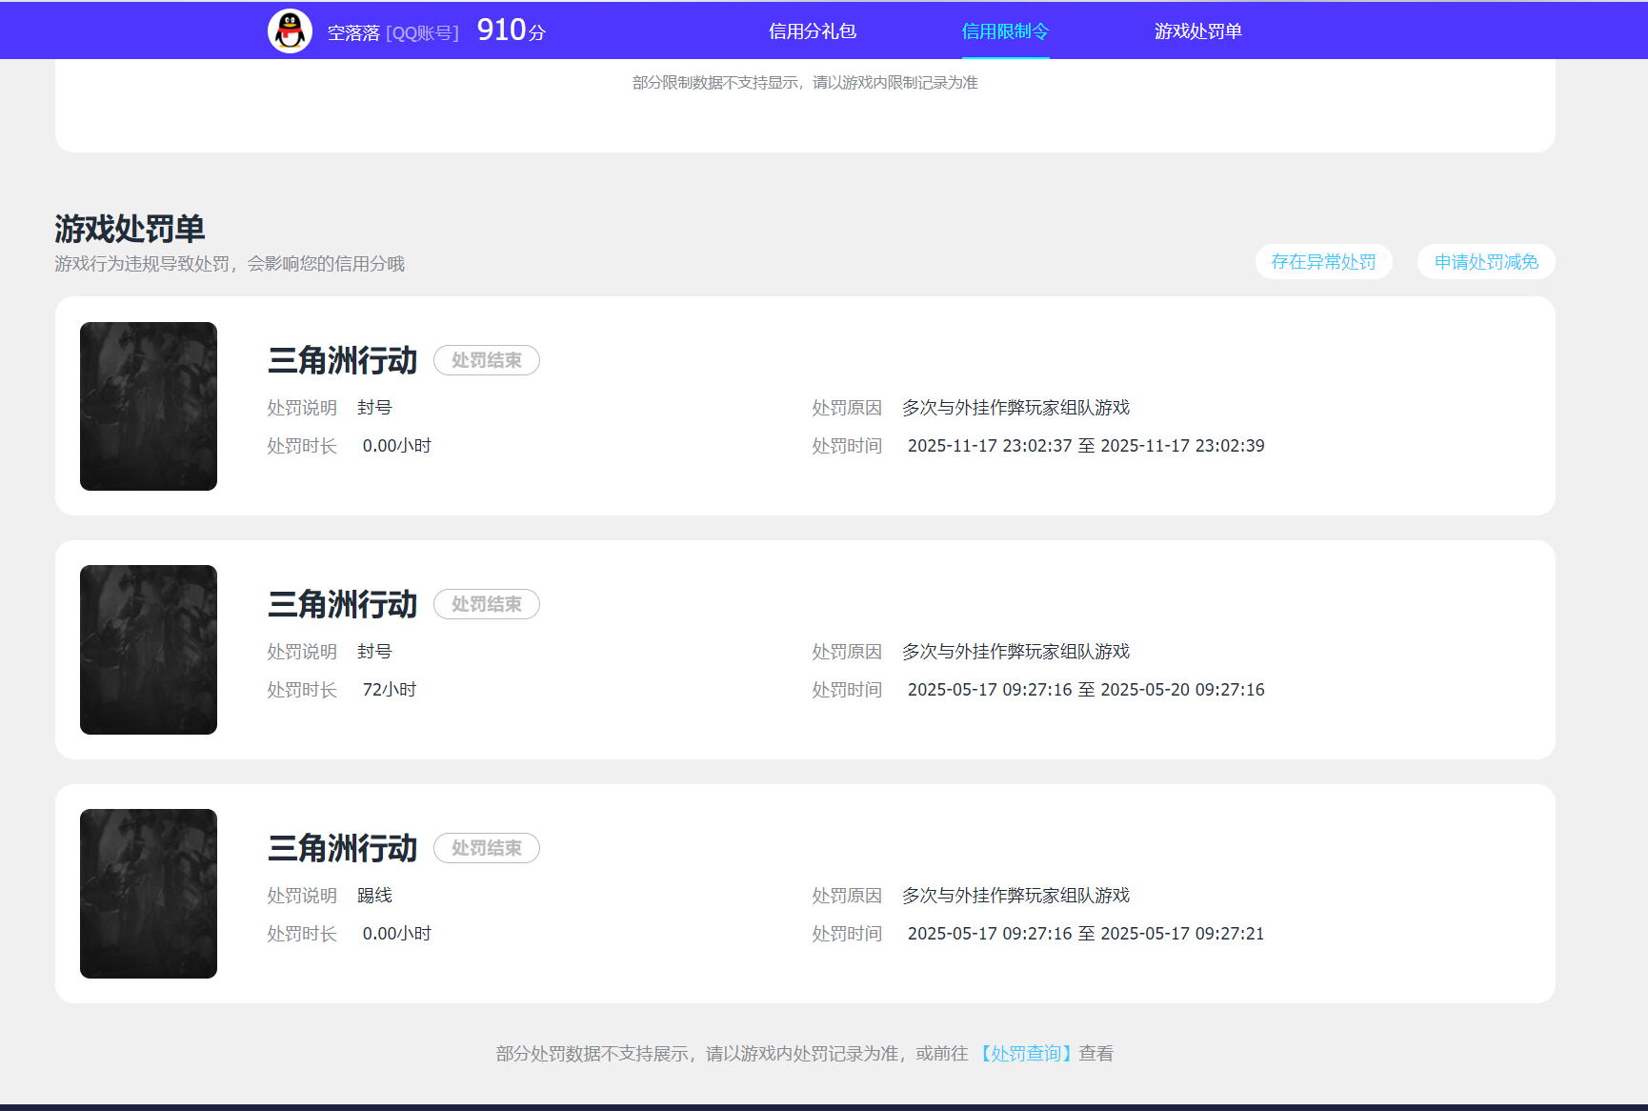
Task: Click 三角洲行动 title on the 踢线 card
Action: (343, 848)
